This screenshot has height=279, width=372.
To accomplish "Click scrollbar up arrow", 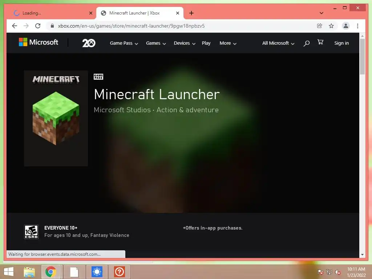I will point(362,36).
